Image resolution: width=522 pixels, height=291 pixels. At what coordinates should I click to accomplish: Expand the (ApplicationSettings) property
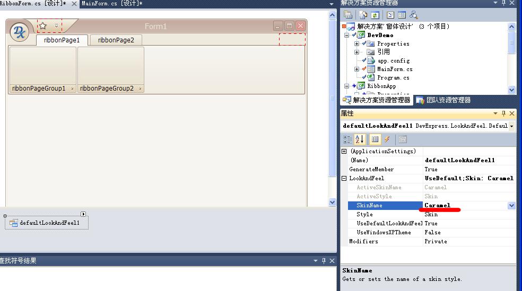point(344,151)
